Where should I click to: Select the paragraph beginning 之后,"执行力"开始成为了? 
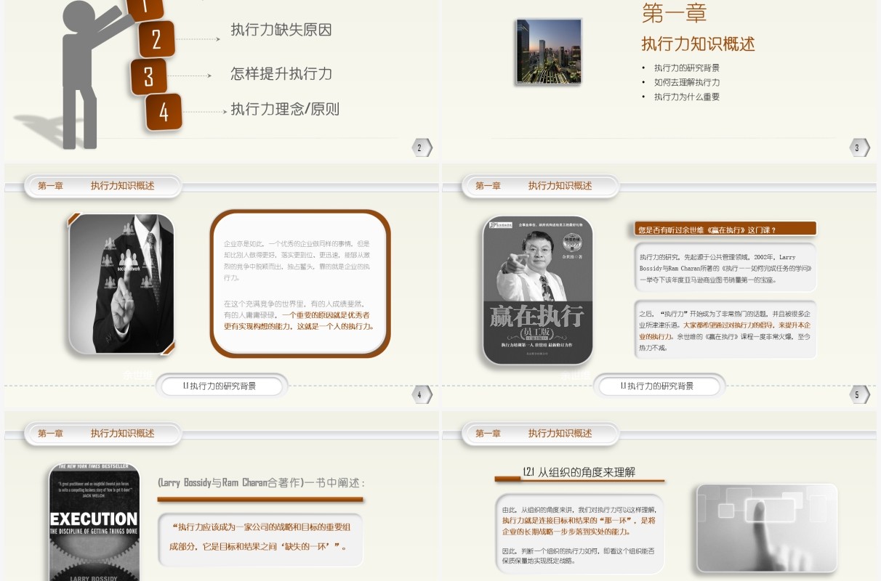[725, 330]
